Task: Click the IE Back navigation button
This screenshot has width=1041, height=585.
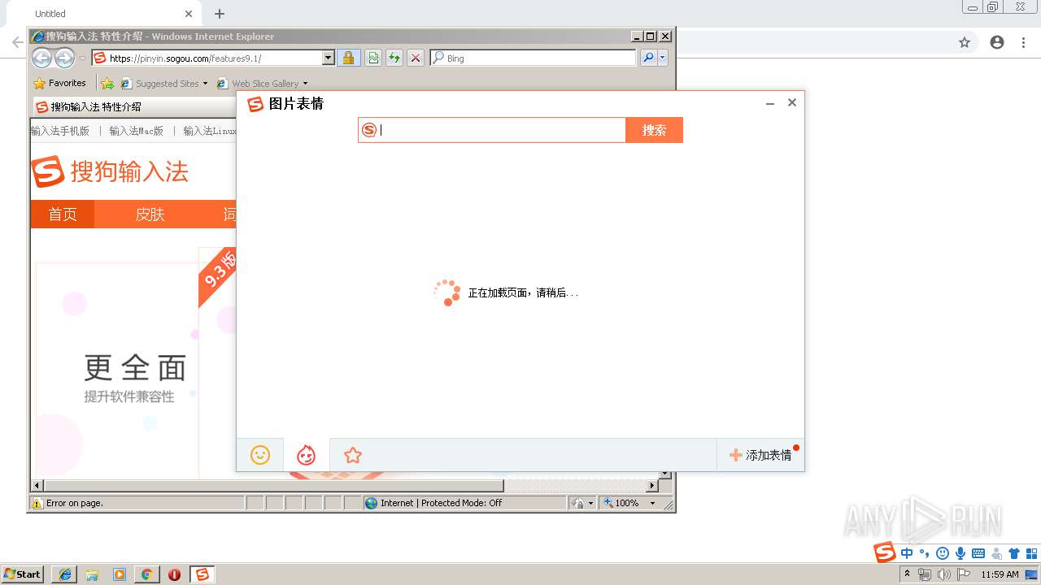Action: (41, 58)
